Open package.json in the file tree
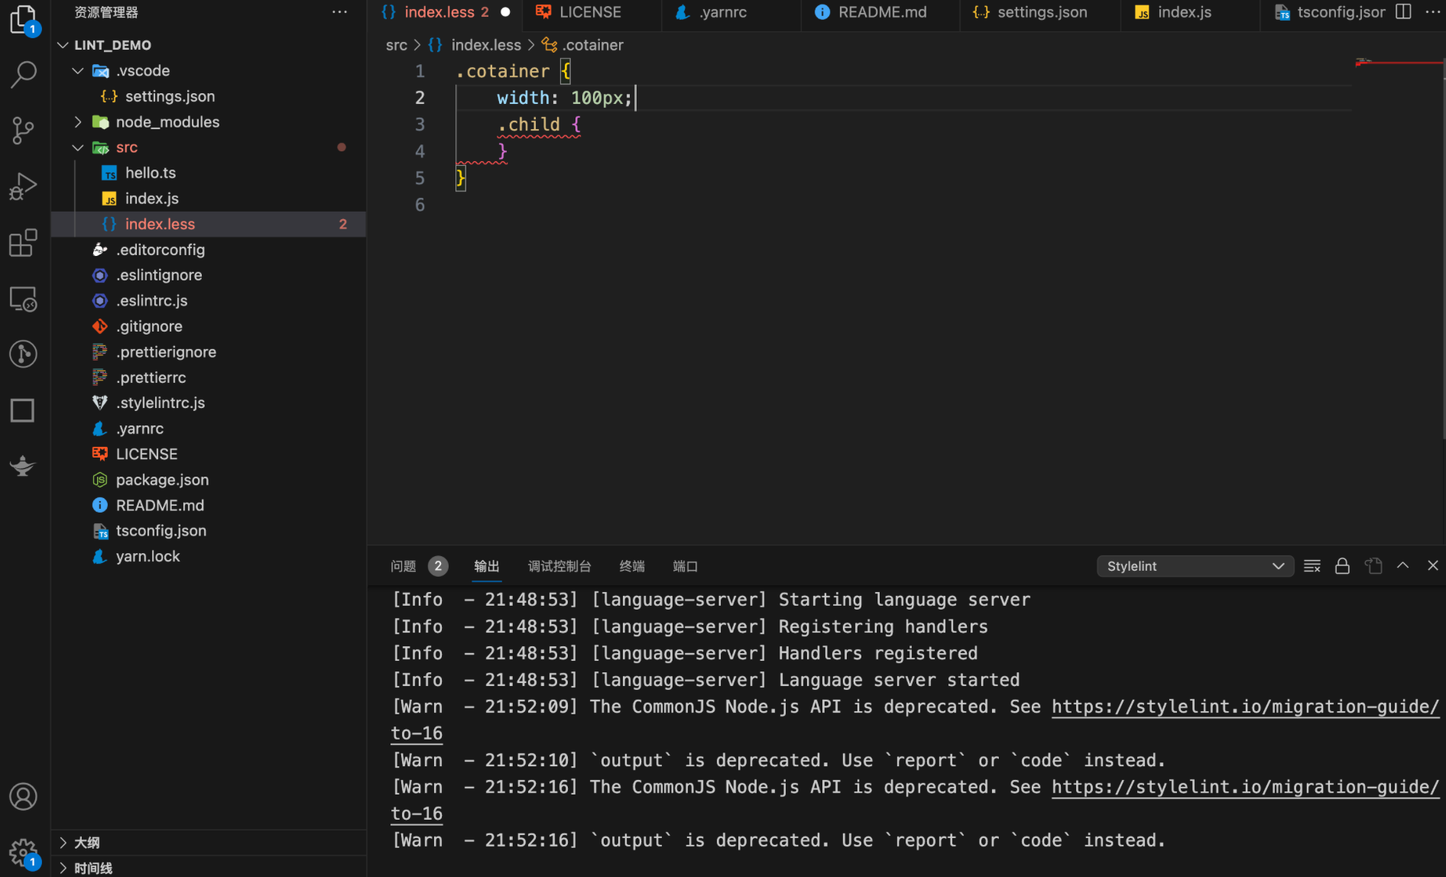This screenshot has width=1446, height=877. pyautogui.click(x=209, y=480)
